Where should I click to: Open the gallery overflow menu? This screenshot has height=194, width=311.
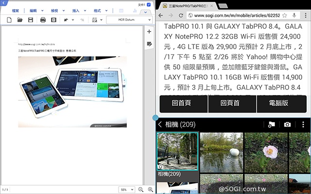click(303, 125)
